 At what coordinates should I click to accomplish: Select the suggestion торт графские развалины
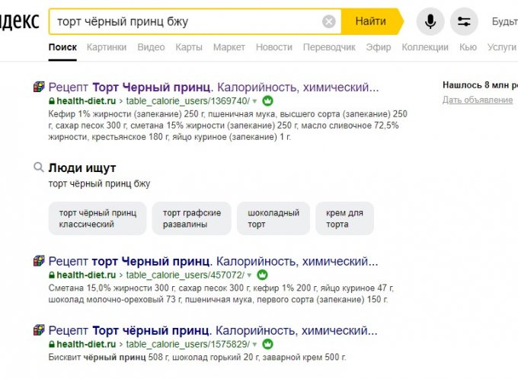[x=192, y=218]
